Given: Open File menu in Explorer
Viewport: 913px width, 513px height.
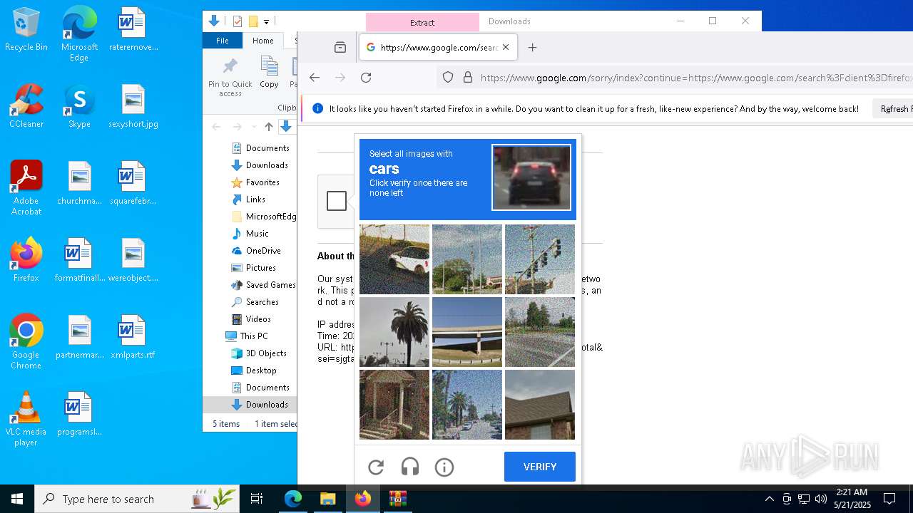Looking at the screenshot, I should click(x=223, y=41).
